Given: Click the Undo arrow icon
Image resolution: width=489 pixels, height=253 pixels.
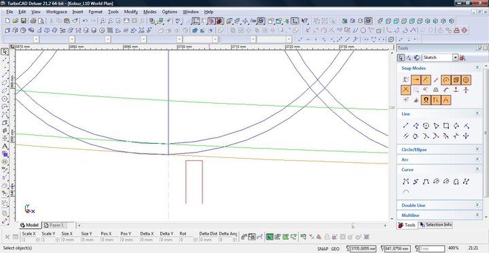Looking at the screenshot, I should pyautogui.click(x=85, y=21).
